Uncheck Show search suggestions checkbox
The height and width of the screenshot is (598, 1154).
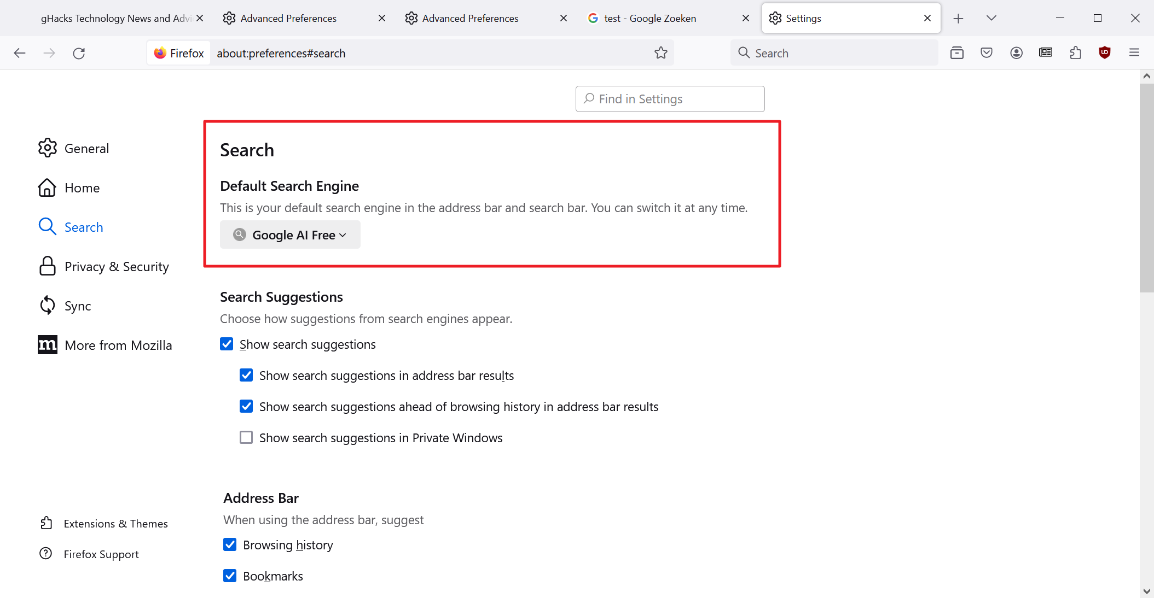pyautogui.click(x=227, y=344)
